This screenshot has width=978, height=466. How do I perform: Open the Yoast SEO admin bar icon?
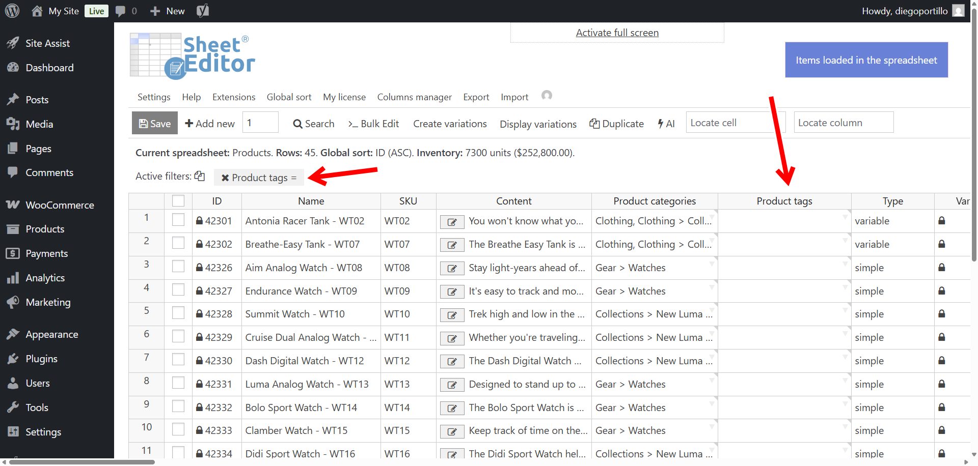coord(203,11)
